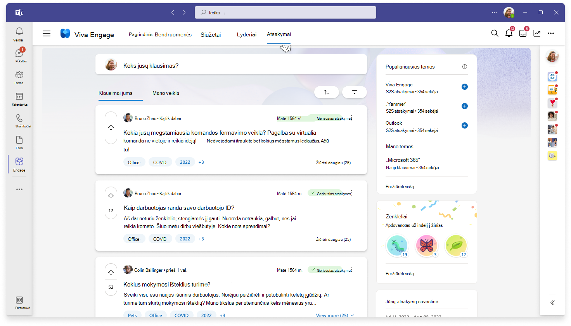Open the sort order button
The height and width of the screenshot is (326, 571).
click(327, 92)
